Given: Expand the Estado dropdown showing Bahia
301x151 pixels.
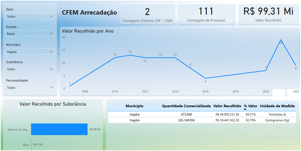Looking at the screenshot, I should [x=30, y=33].
